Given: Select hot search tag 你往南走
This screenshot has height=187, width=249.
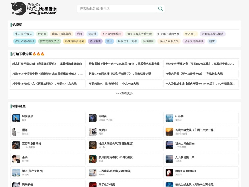Looking at the screenshot, I should pos(95,41).
